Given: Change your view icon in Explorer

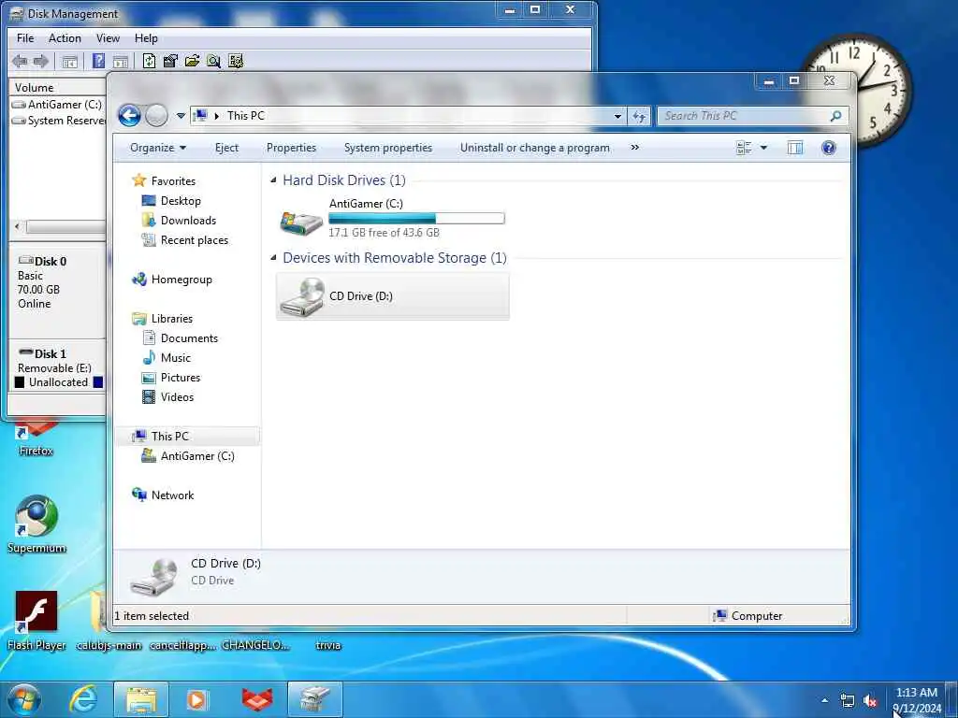Looking at the screenshot, I should (744, 148).
